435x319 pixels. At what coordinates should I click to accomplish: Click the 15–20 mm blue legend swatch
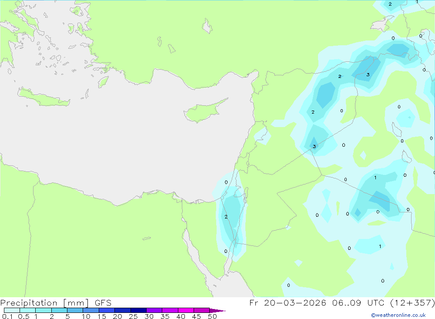[107, 310]
